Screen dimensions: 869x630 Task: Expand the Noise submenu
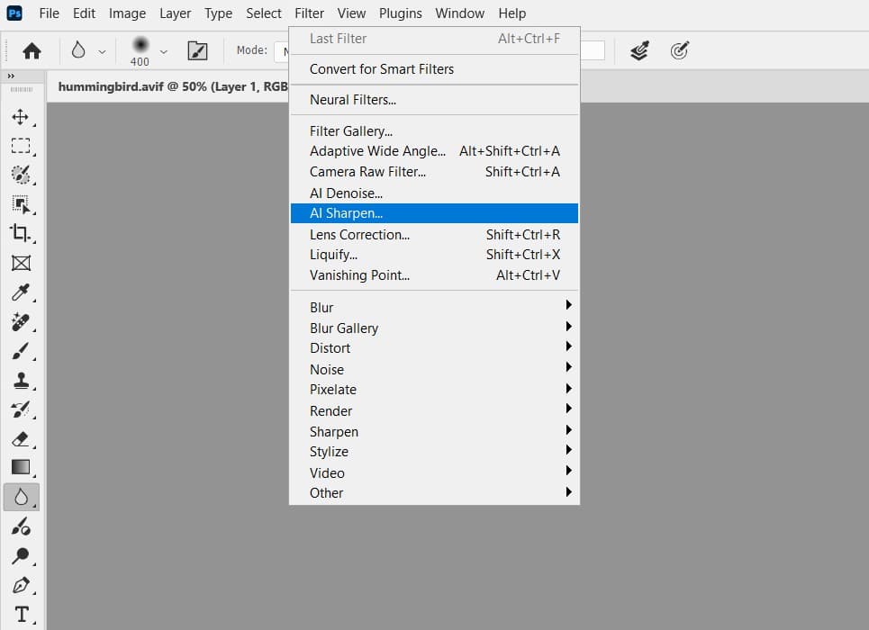tap(434, 369)
